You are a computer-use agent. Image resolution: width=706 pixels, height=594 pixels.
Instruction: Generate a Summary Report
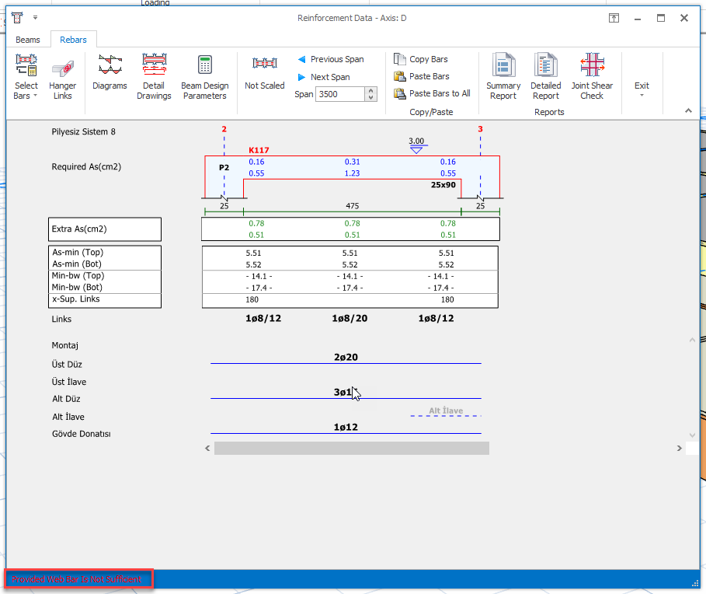[x=503, y=74]
